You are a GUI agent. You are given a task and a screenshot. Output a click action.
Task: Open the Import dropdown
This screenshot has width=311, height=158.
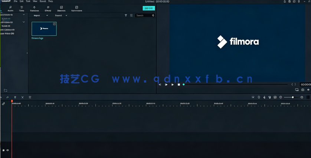(40, 16)
